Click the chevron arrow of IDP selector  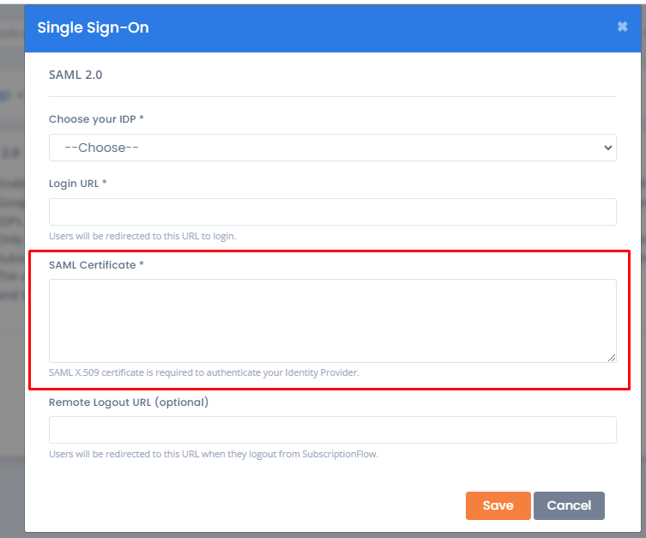click(607, 148)
